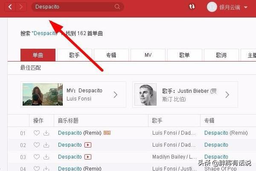Play the MV of song 03

click(88, 157)
